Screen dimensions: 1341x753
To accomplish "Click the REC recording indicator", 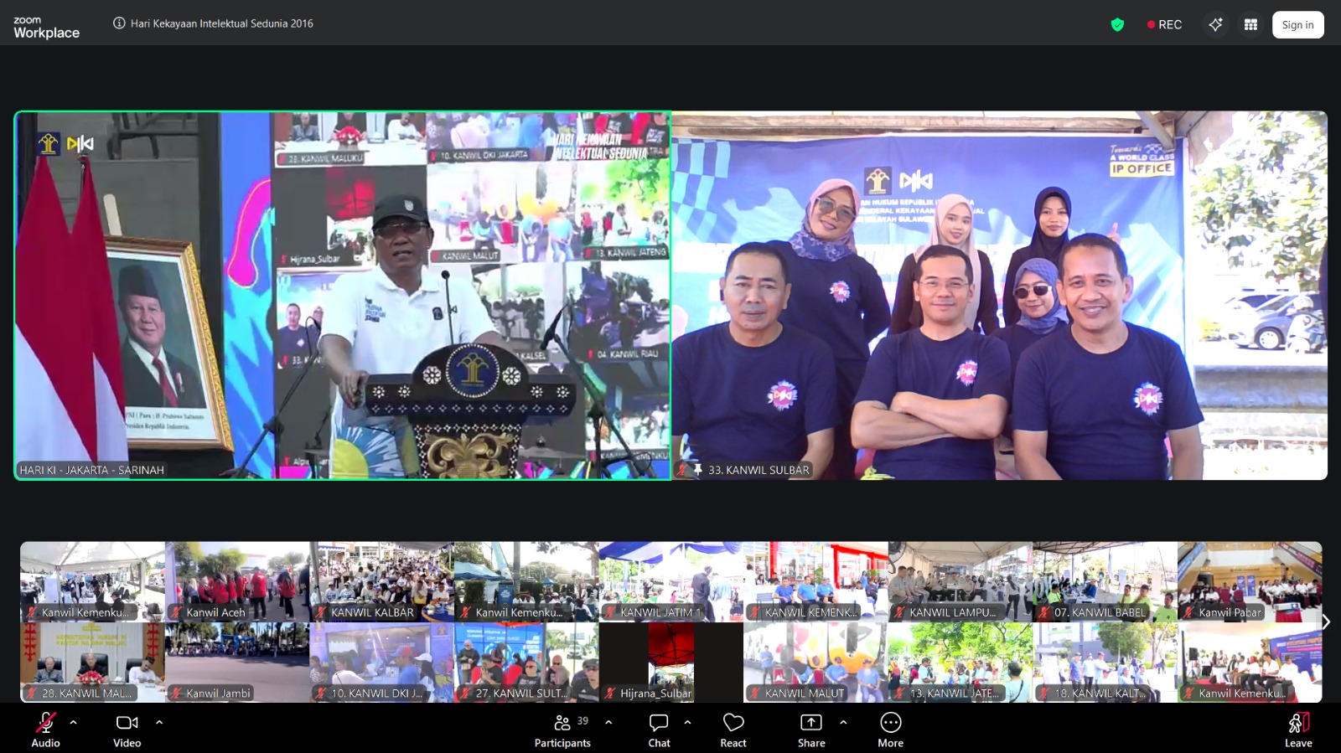I will pos(1164,24).
